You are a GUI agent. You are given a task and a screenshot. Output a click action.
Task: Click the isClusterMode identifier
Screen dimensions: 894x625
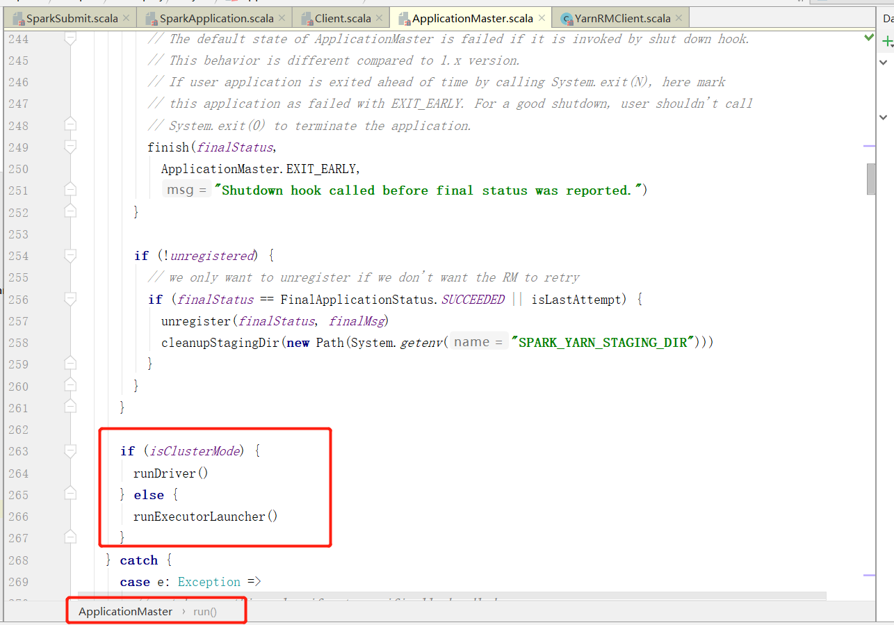(x=195, y=451)
